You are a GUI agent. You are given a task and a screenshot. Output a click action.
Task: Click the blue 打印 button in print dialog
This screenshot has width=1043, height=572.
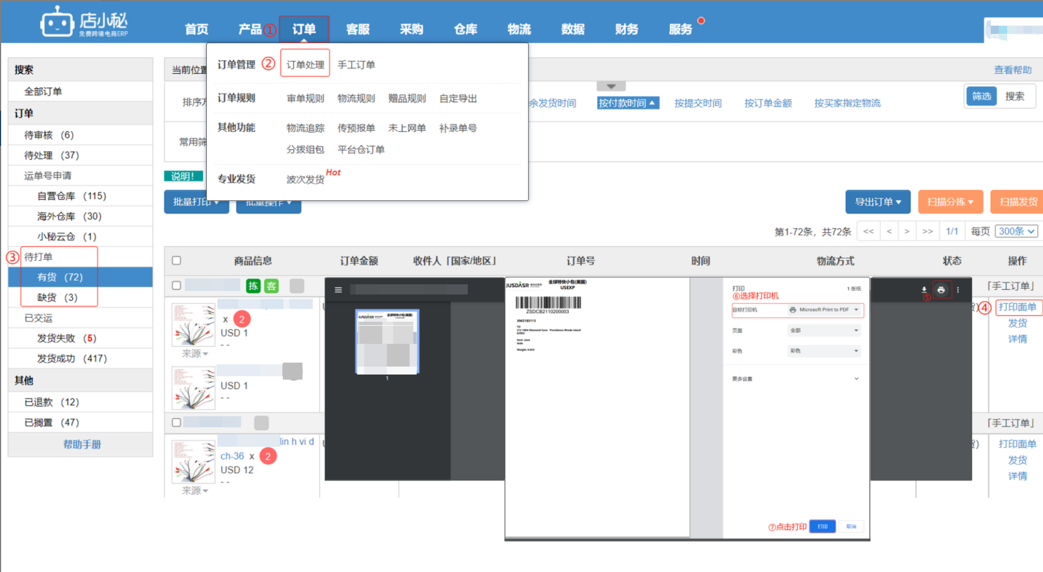tap(822, 527)
